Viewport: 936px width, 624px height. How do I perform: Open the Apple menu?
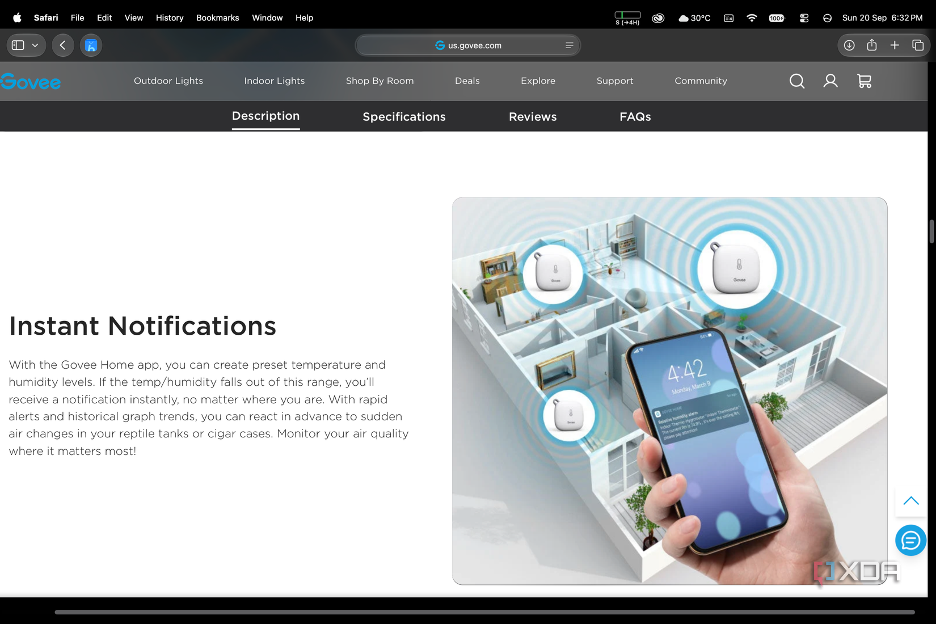[17, 18]
